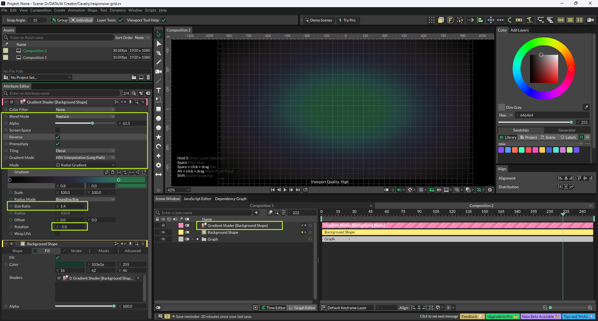Image resolution: width=598 pixels, height=321 pixels.
Task: Select the Rectangle shape tool
Action: [159, 109]
